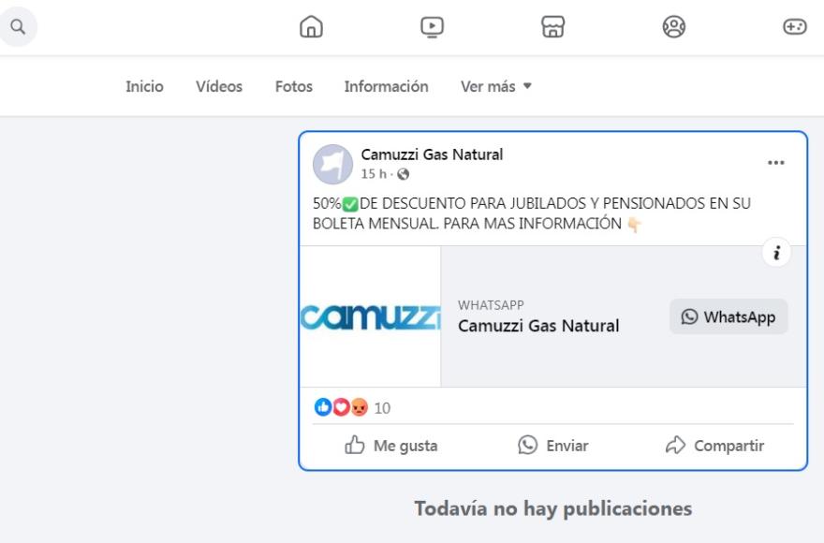View the like reaction icon
The width and height of the screenshot is (824, 543).
pyautogui.click(x=323, y=407)
